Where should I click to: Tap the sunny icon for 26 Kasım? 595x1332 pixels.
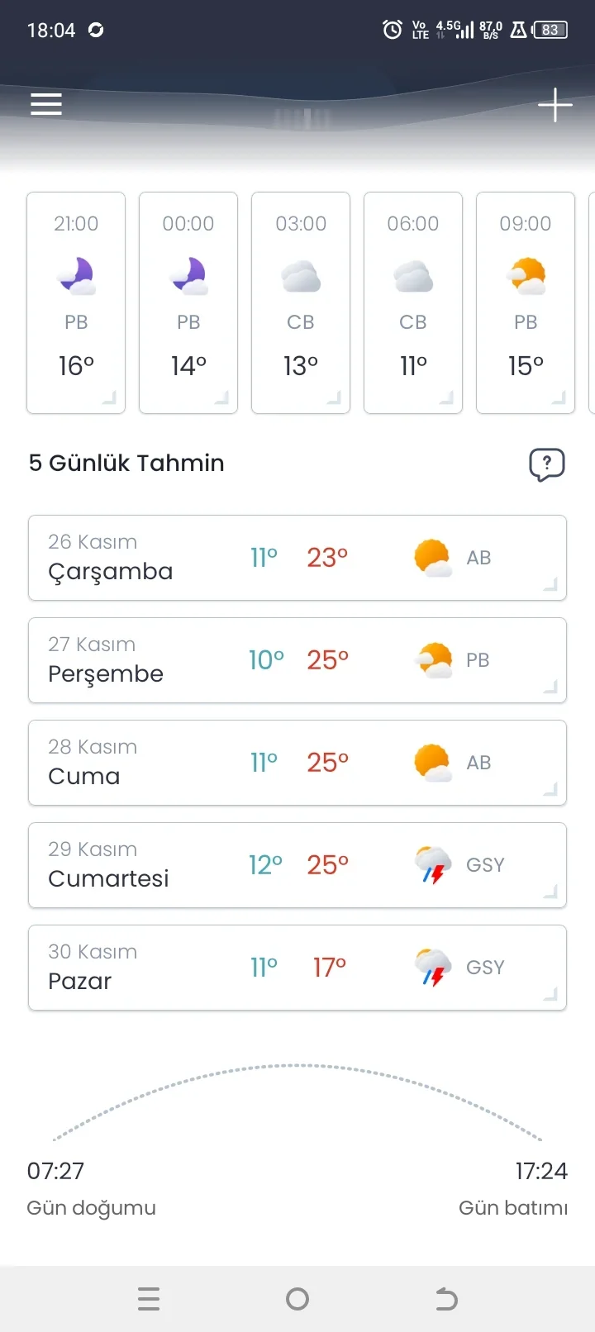[x=432, y=558]
